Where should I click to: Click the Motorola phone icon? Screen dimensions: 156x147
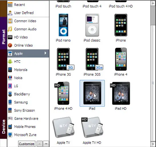(10, 70)
